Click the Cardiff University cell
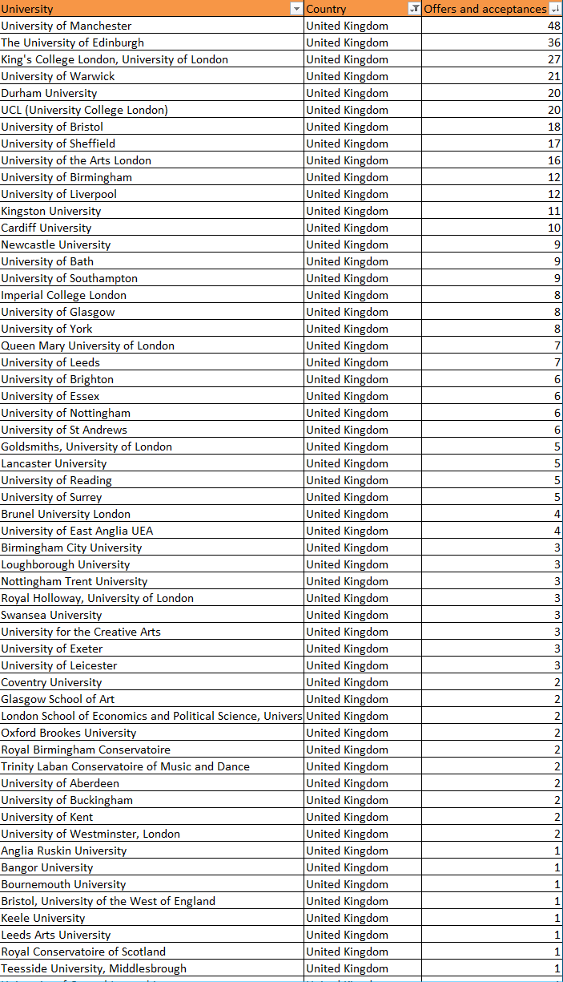Screen dimensions: 563x982 point(152,228)
